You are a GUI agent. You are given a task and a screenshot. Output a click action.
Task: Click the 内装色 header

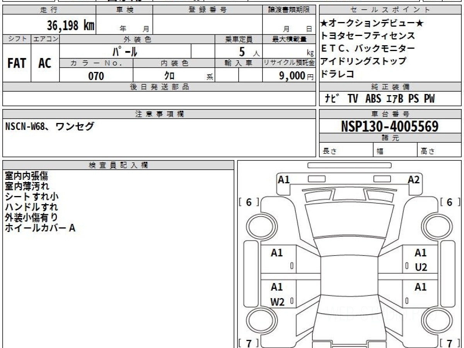(174, 63)
